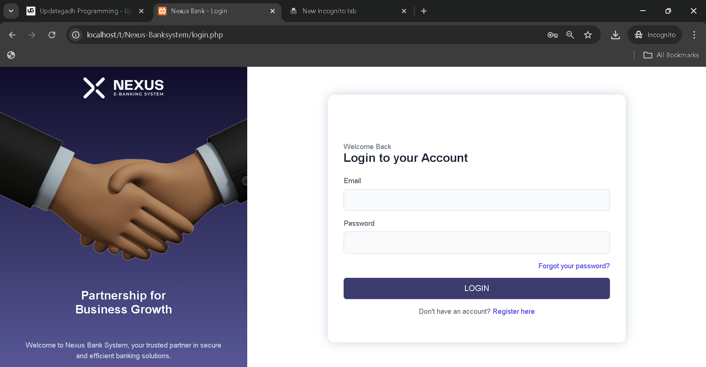Click the back navigation arrow
The height and width of the screenshot is (367, 706).
12,35
